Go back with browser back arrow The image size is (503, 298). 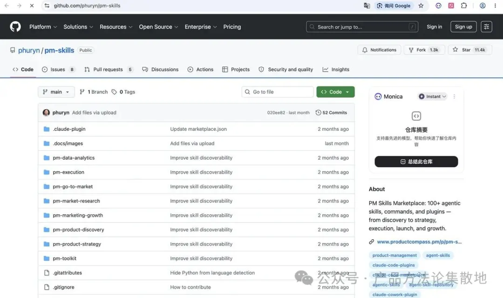pos(7,6)
